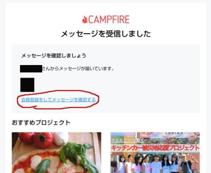Open the 会員登録をしてメッセージを確認する link

click(58, 100)
